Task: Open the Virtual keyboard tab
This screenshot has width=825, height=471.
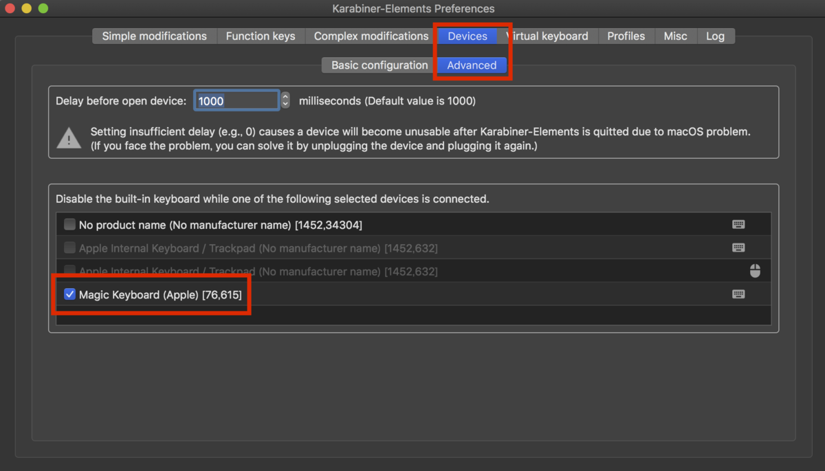Action: (548, 36)
